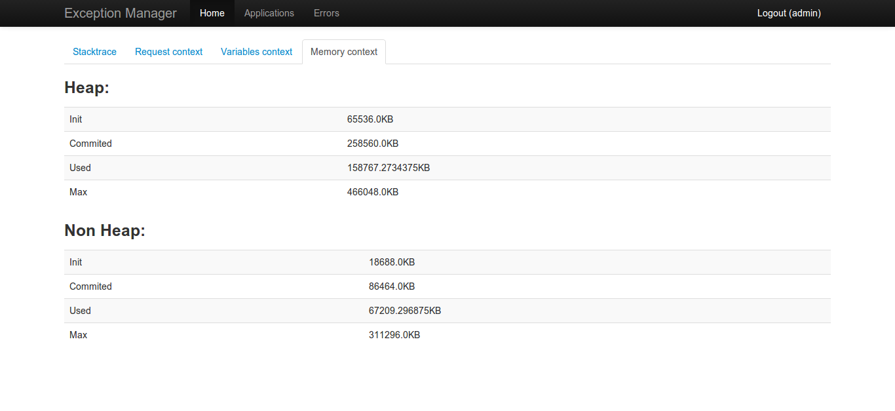Click Used label in Heap table
The height and width of the screenshot is (411, 895).
point(81,168)
